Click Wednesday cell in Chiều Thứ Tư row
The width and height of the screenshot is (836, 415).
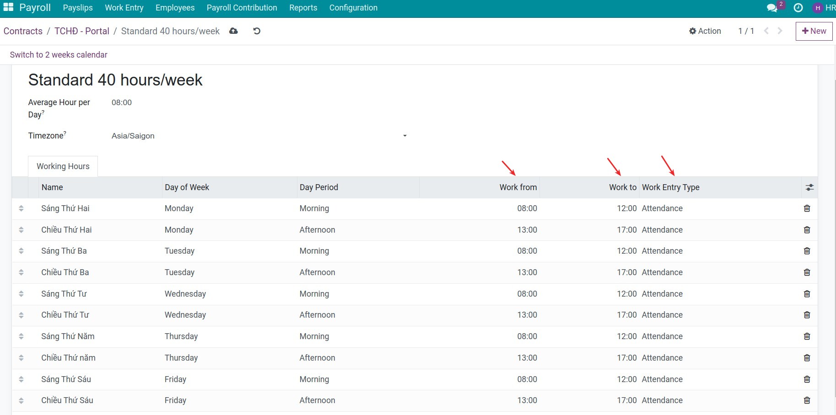click(x=185, y=315)
